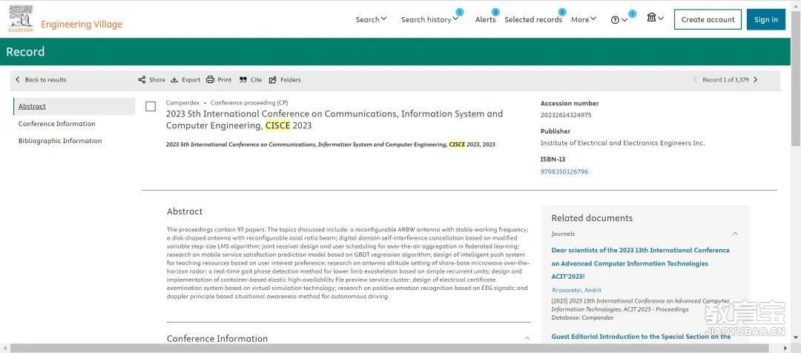Screen dimensions: 801x353
Task: Click the Search history badge count
Action: point(459,12)
